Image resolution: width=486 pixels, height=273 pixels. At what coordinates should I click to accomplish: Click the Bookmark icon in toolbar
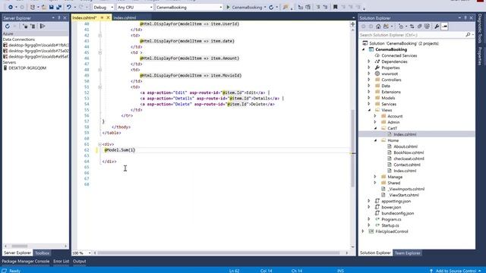[x=335, y=7]
